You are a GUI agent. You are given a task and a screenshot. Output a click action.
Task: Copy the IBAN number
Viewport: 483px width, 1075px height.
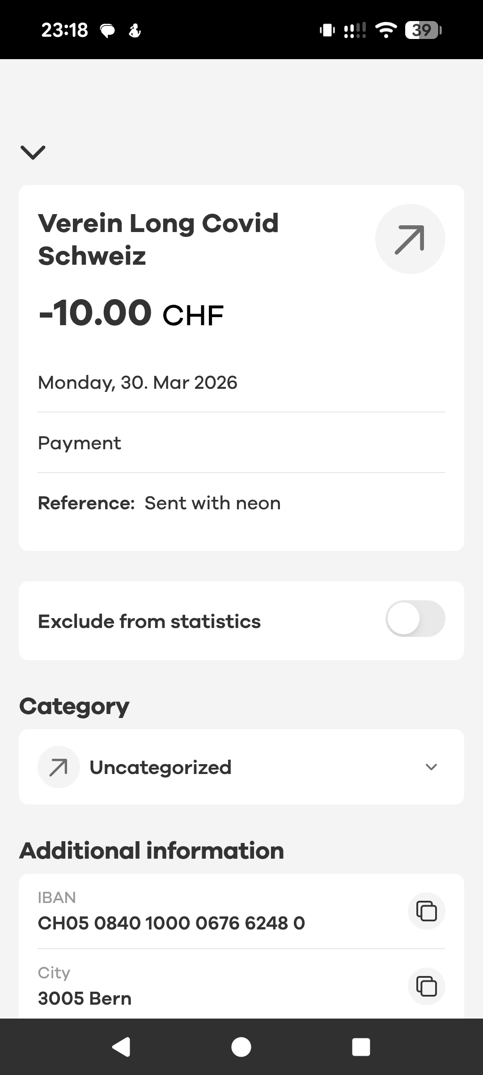[x=426, y=911]
